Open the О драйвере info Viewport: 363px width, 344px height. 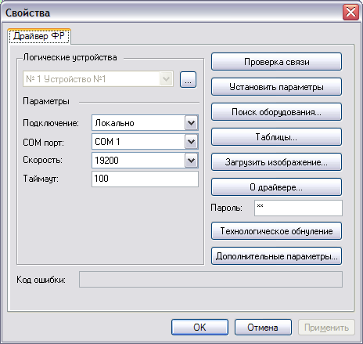[276, 187]
